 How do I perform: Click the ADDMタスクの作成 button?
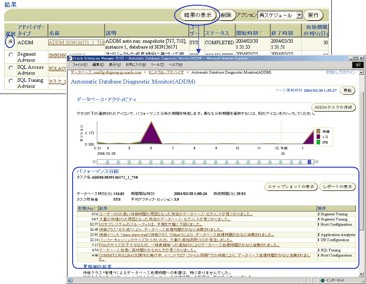pos(334,107)
